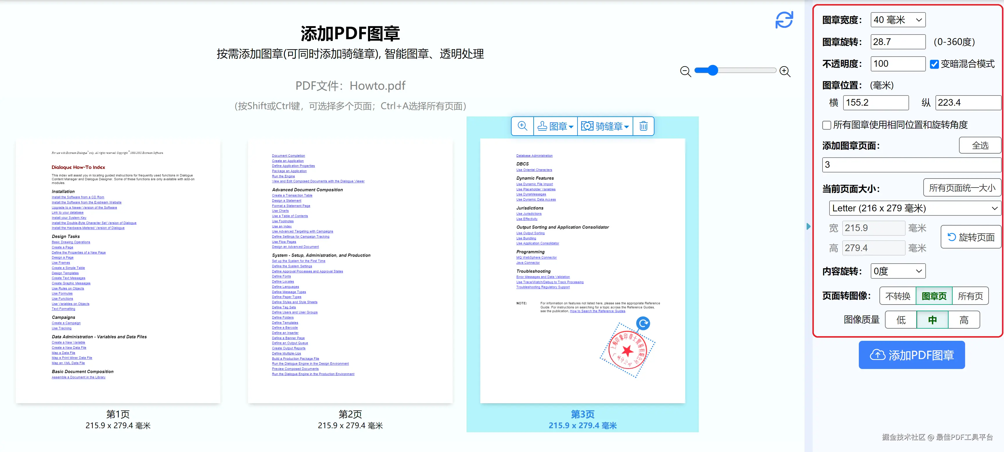Click the blue rotate handle above stamp
This screenshot has height=452, width=1004.
point(643,323)
